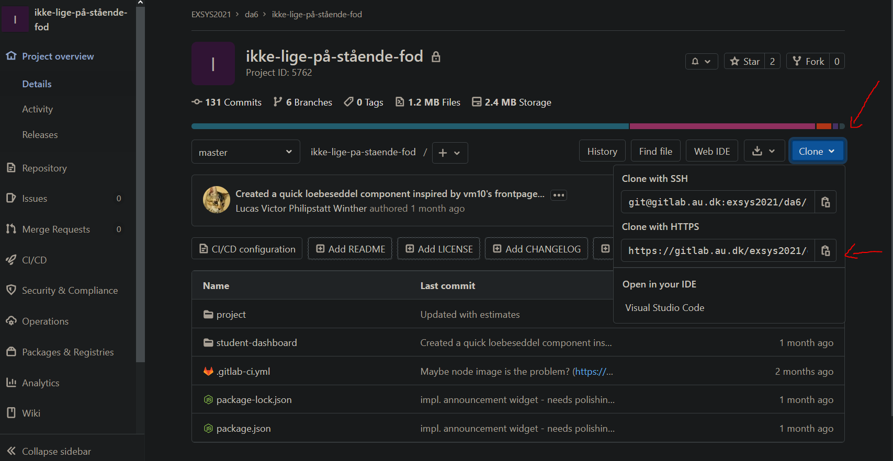Select Visual Studio Code under Open in IDE
893x461 pixels.
pyautogui.click(x=664, y=308)
